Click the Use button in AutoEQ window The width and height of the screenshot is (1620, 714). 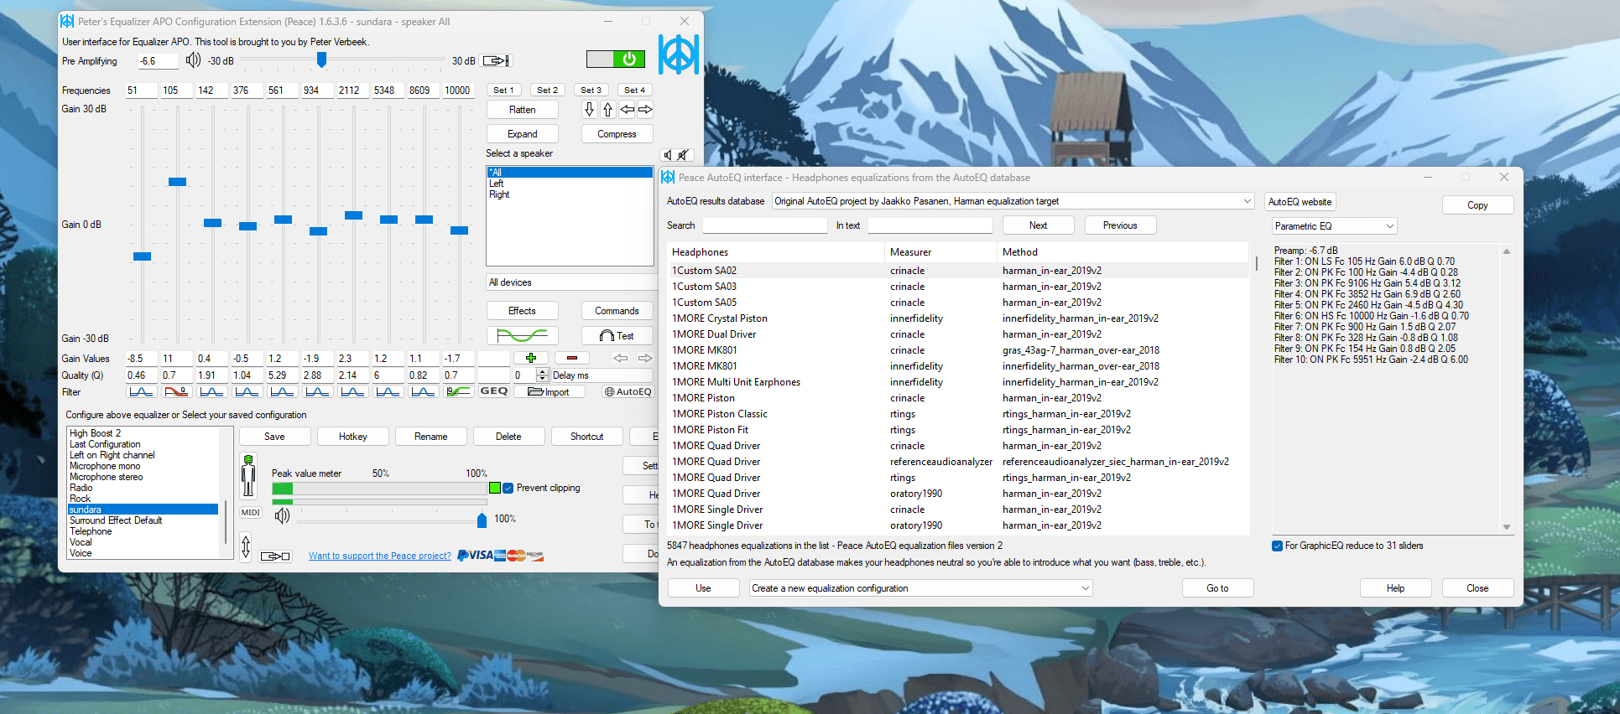point(703,588)
